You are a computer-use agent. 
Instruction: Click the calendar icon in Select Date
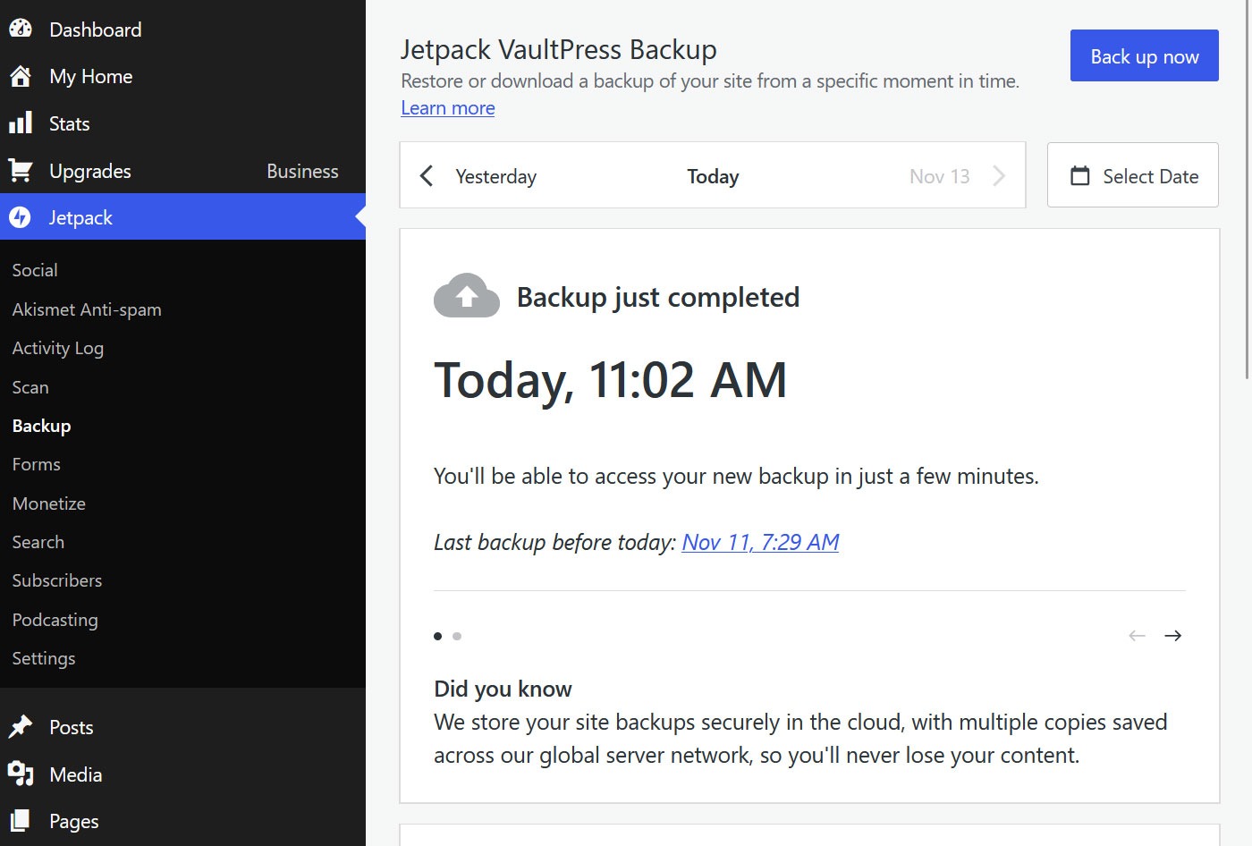coord(1080,175)
